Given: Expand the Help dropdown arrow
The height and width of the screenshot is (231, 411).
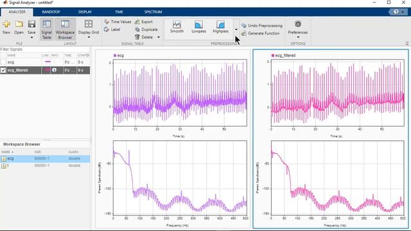Looking at the screenshot, I should click(403, 12).
